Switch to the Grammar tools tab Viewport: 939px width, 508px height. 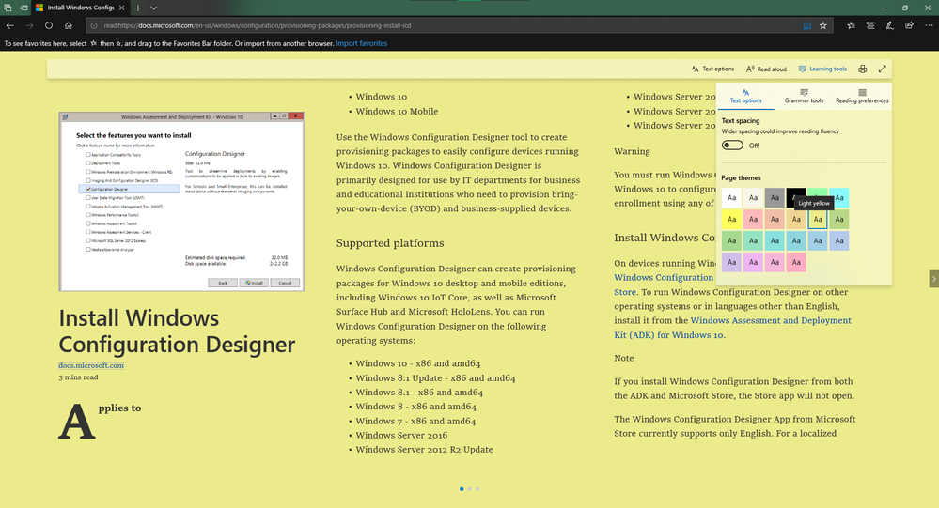coord(804,97)
